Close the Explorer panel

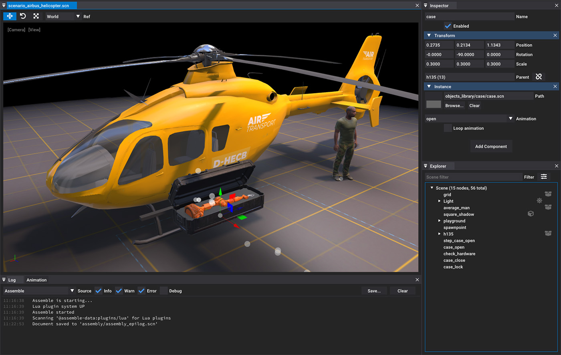[x=556, y=166]
